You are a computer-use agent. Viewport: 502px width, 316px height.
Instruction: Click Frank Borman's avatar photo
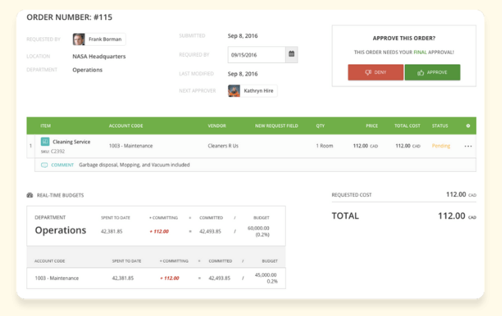(x=79, y=39)
